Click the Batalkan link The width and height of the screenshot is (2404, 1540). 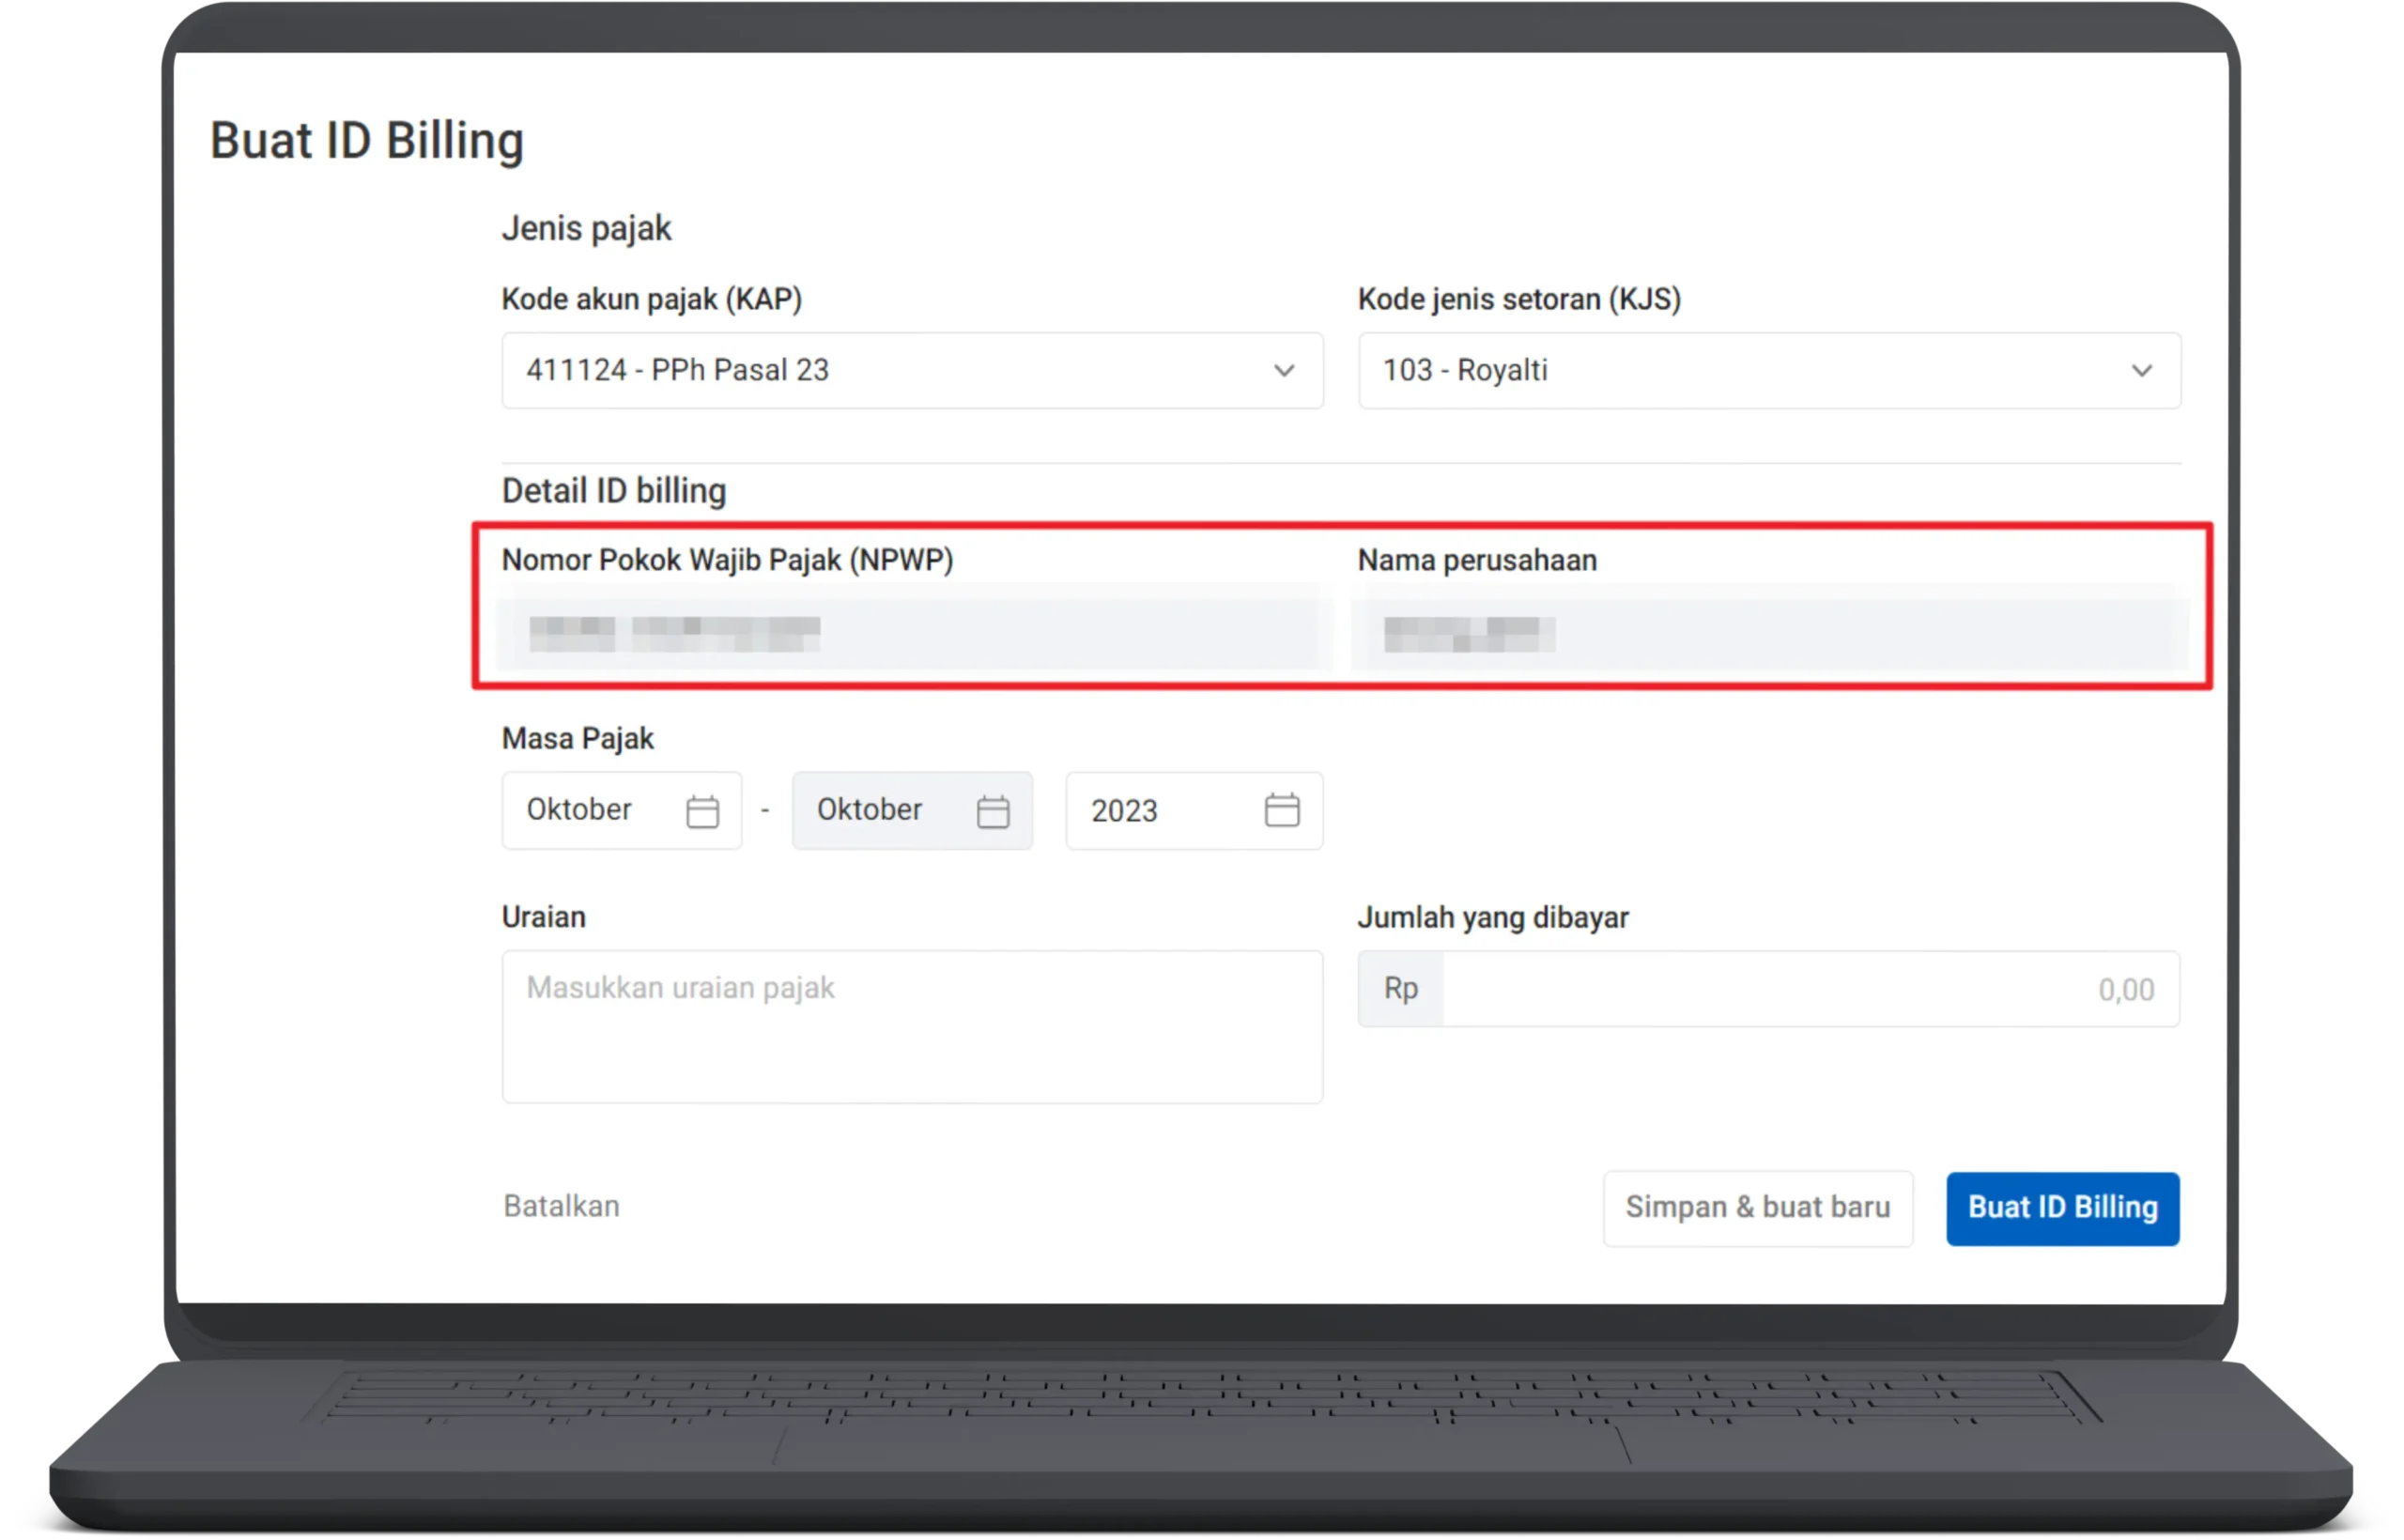[x=561, y=1207]
